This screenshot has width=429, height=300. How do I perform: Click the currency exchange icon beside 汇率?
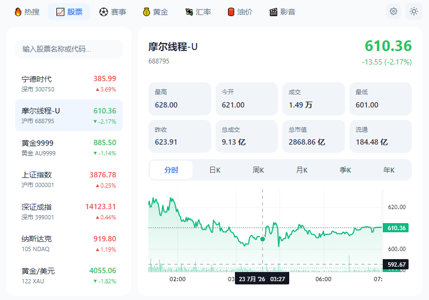189,12
